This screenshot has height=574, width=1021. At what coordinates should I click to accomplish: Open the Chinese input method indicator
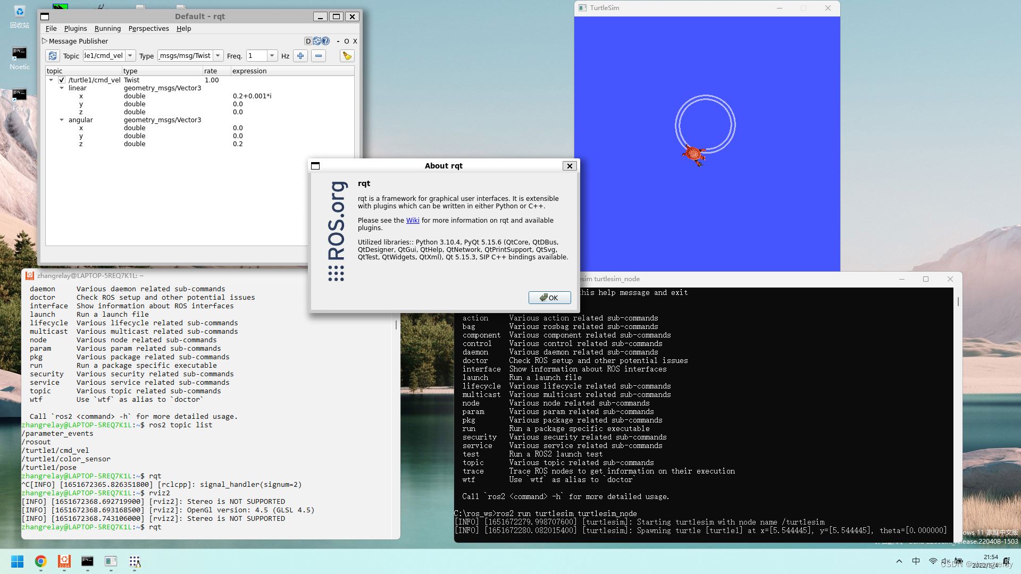916,561
